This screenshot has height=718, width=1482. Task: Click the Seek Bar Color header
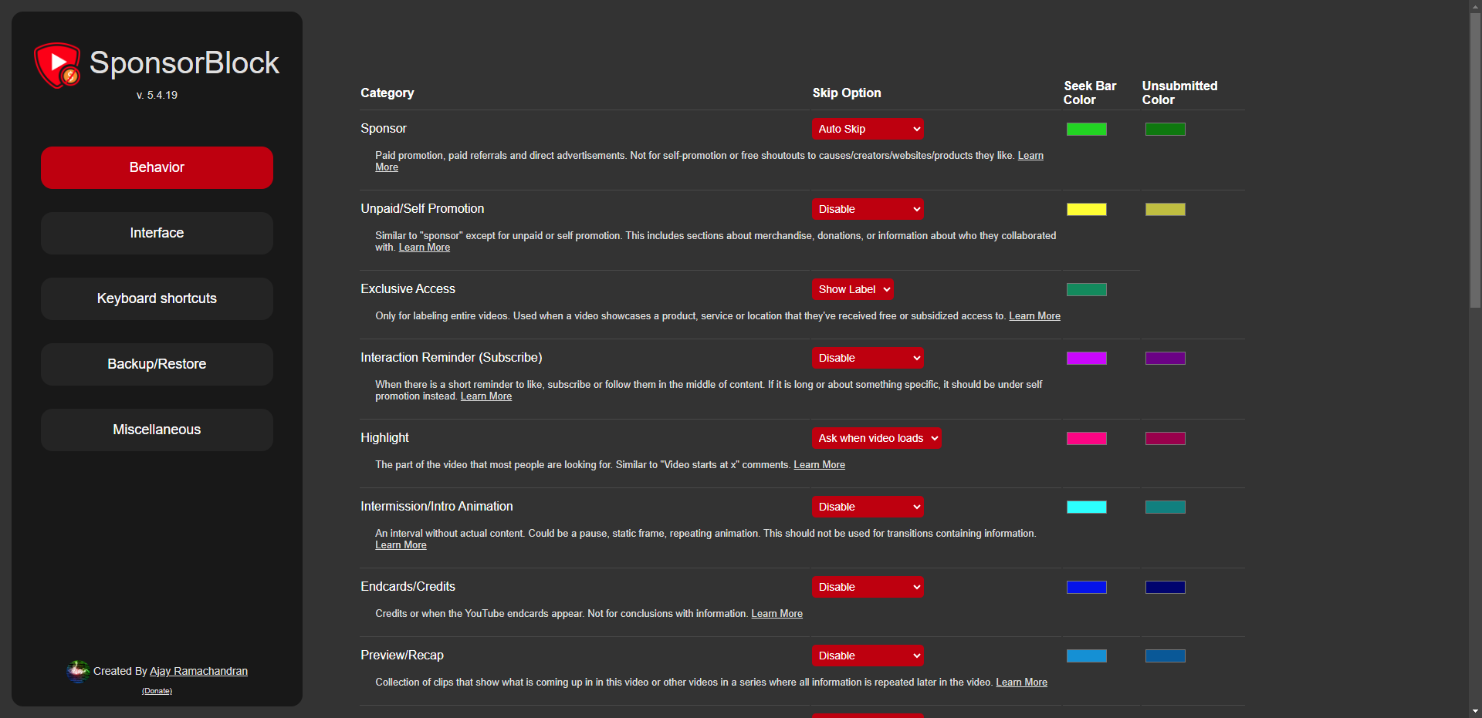click(1089, 93)
